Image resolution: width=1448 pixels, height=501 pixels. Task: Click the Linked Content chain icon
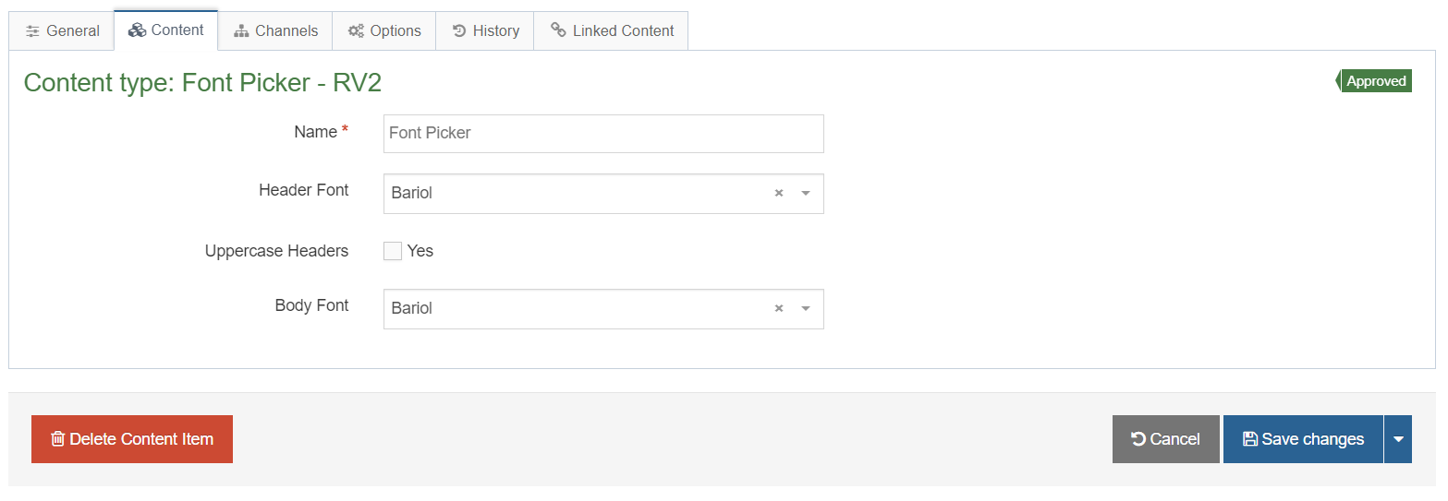pos(558,30)
